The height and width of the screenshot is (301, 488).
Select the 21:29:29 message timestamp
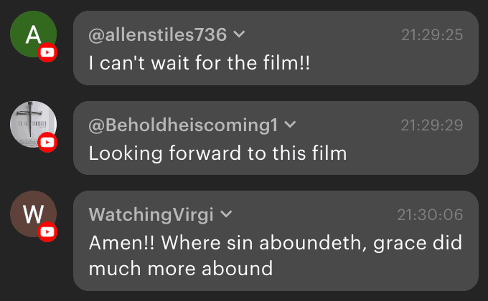pos(431,125)
